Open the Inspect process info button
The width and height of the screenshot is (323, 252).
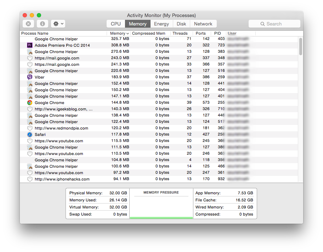pyautogui.click(x=42, y=24)
